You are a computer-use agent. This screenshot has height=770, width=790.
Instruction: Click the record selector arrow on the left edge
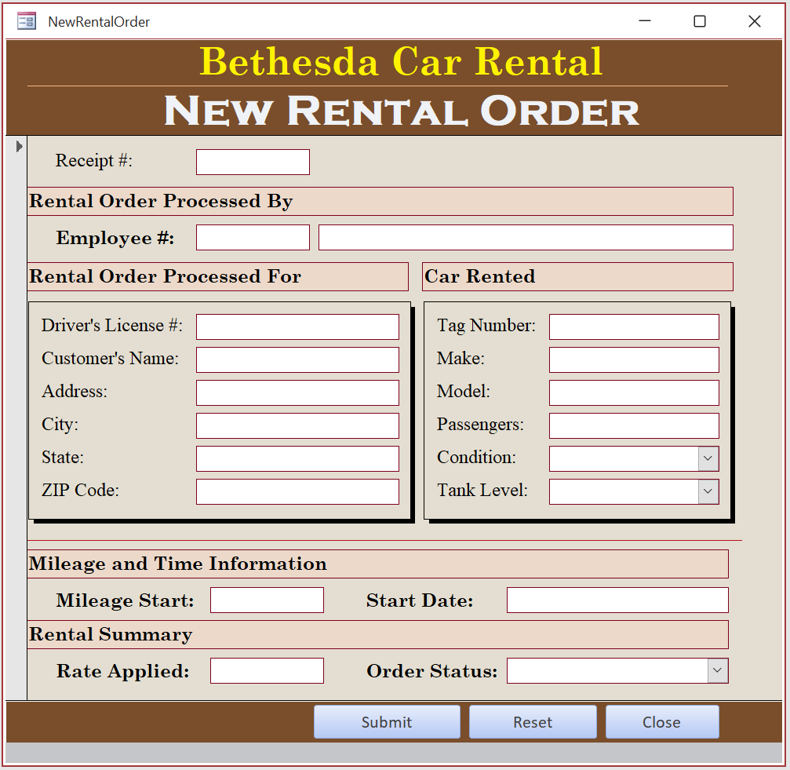click(19, 145)
